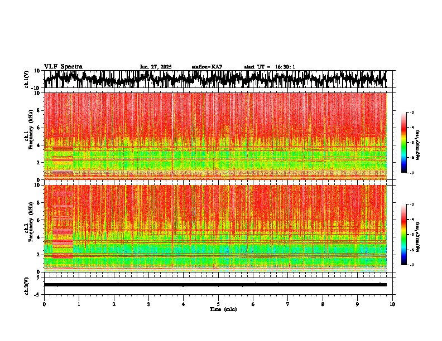Click the "6" kHz tick of ch.2 frequency axis
442x341 pixels.
pyautogui.click(x=39, y=220)
